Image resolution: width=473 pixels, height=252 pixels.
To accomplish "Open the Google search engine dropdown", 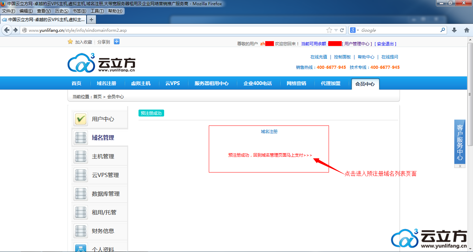I will (355, 30).
